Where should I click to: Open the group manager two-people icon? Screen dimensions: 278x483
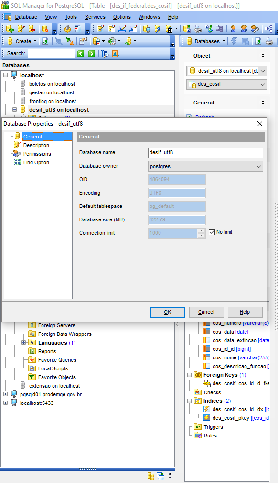pos(244,29)
